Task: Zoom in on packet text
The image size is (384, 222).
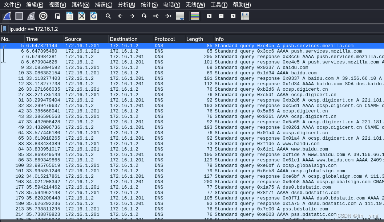Action: [209, 16]
